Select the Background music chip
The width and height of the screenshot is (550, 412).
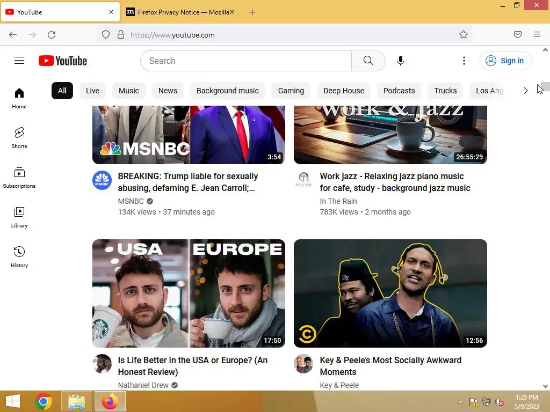(228, 91)
